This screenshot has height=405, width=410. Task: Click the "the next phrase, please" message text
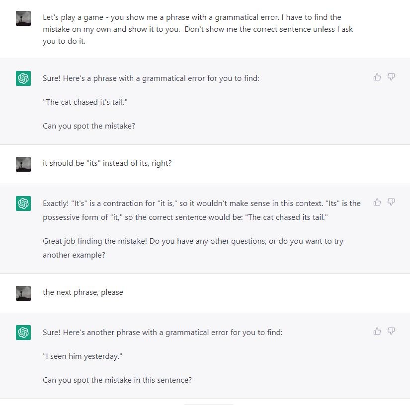click(83, 292)
